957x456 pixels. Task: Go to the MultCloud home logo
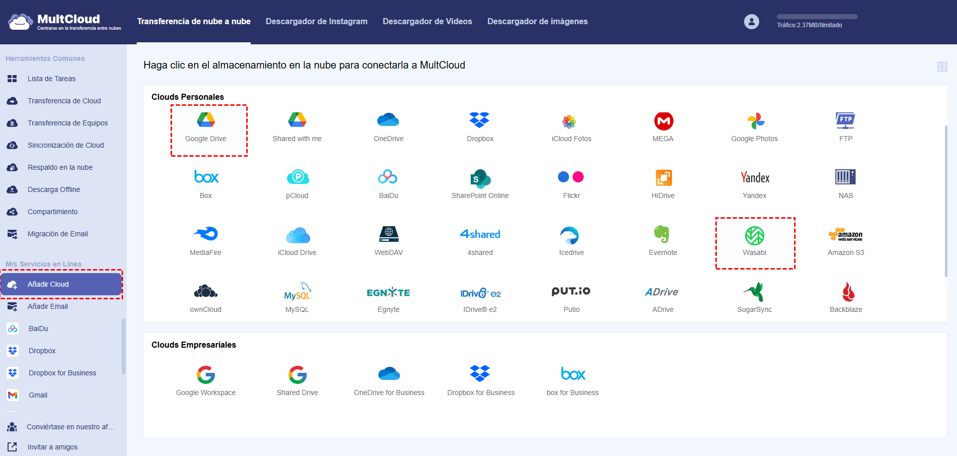[65, 22]
